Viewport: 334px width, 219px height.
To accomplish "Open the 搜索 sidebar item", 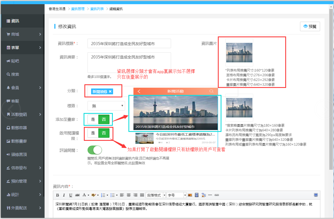I will point(22,74).
